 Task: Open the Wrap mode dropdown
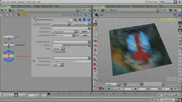tap(58, 49)
